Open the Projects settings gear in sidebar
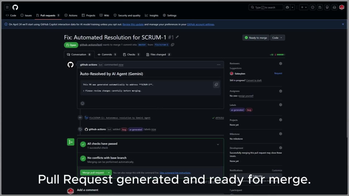The image size is (349, 196). point(281,120)
